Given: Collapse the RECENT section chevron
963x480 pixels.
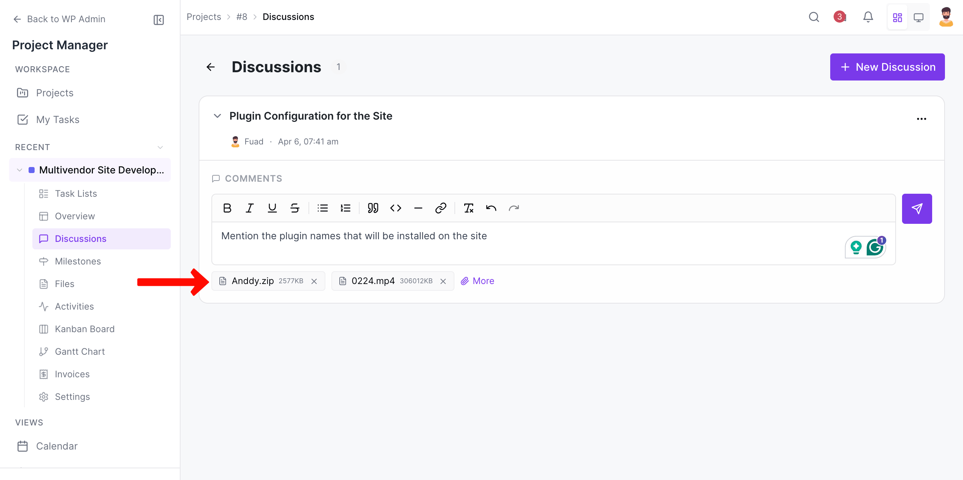Looking at the screenshot, I should (160, 147).
